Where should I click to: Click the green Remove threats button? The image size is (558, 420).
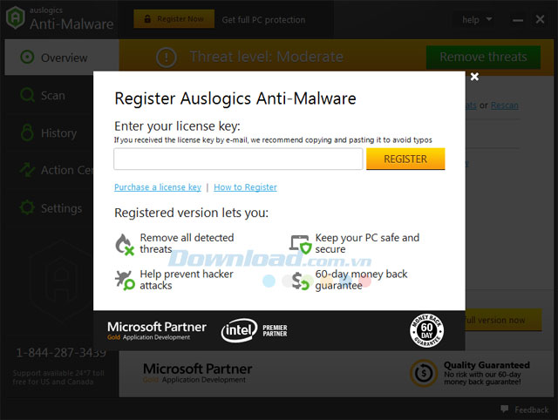(483, 57)
